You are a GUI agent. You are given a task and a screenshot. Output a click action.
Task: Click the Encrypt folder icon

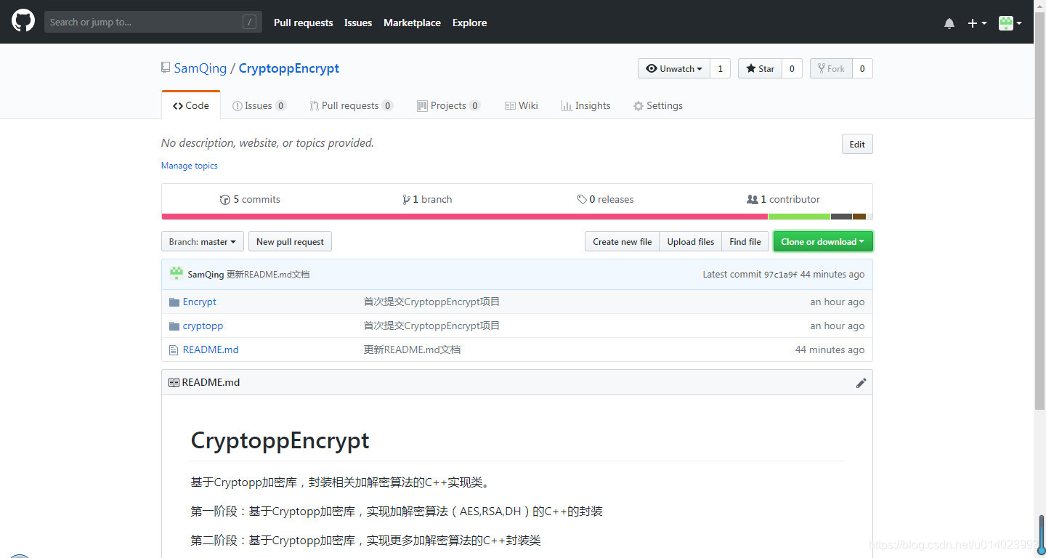click(174, 302)
